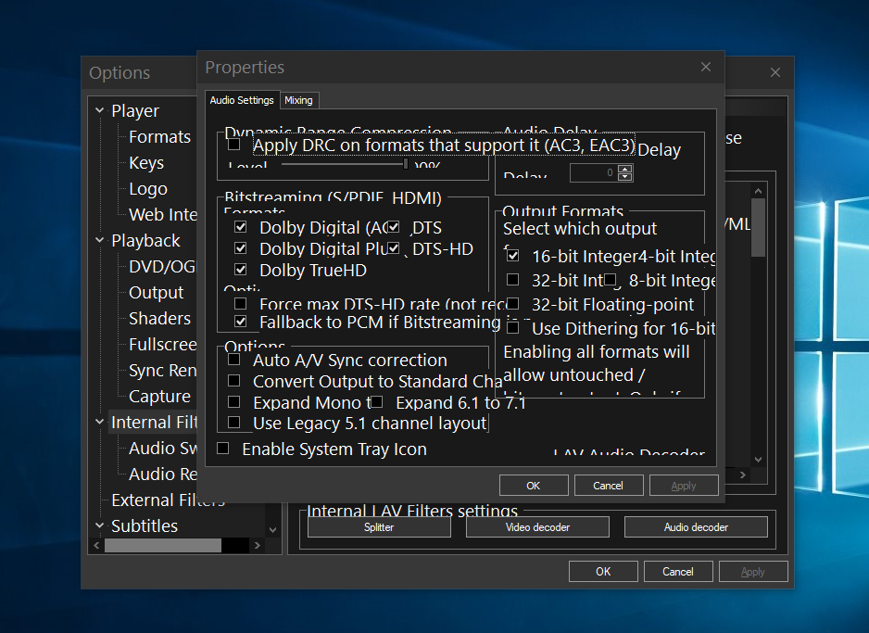Adjust the DRC Level slider
Image resolution: width=869 pixels, height=633 pixels.
click(406, 164)
